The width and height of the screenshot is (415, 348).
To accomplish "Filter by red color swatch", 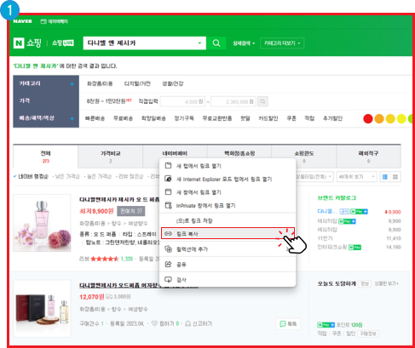I will [x=368, y=118].
